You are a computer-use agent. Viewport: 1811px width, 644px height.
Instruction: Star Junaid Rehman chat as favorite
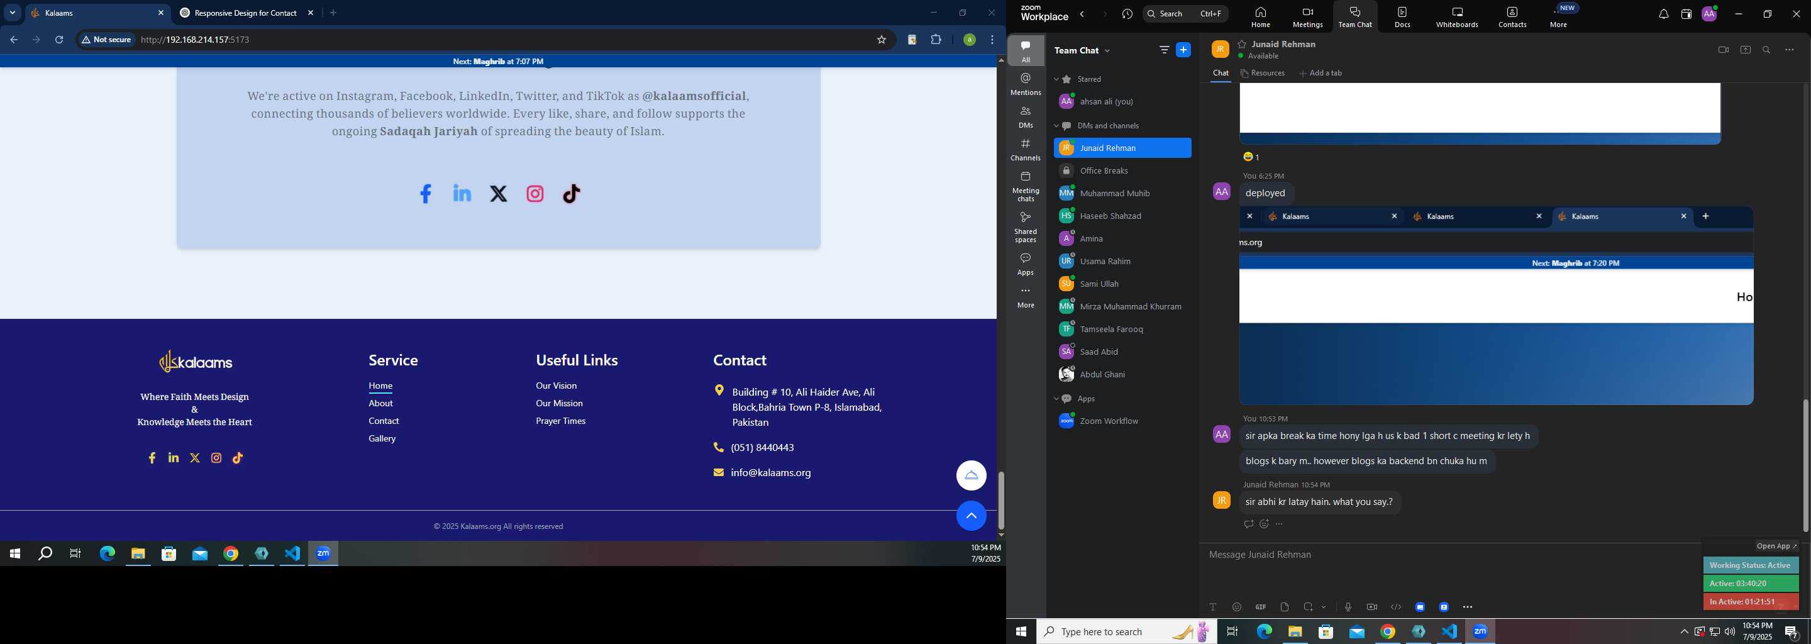(1243, 44)
